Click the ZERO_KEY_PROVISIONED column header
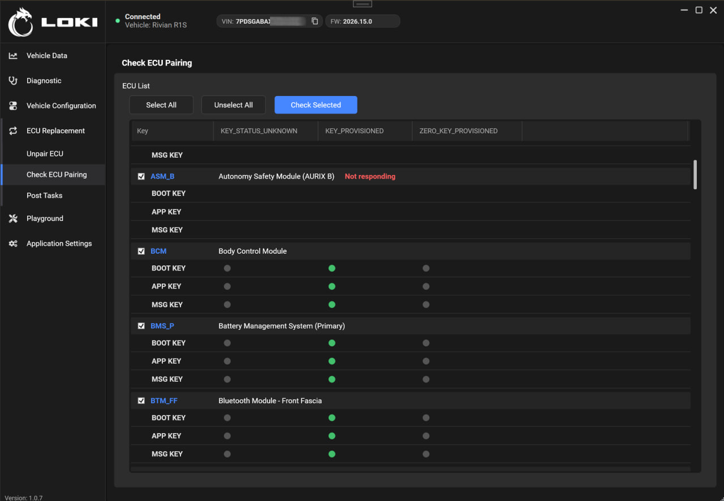Viewport: 724px width, 501px height. [x=467, y=131]
